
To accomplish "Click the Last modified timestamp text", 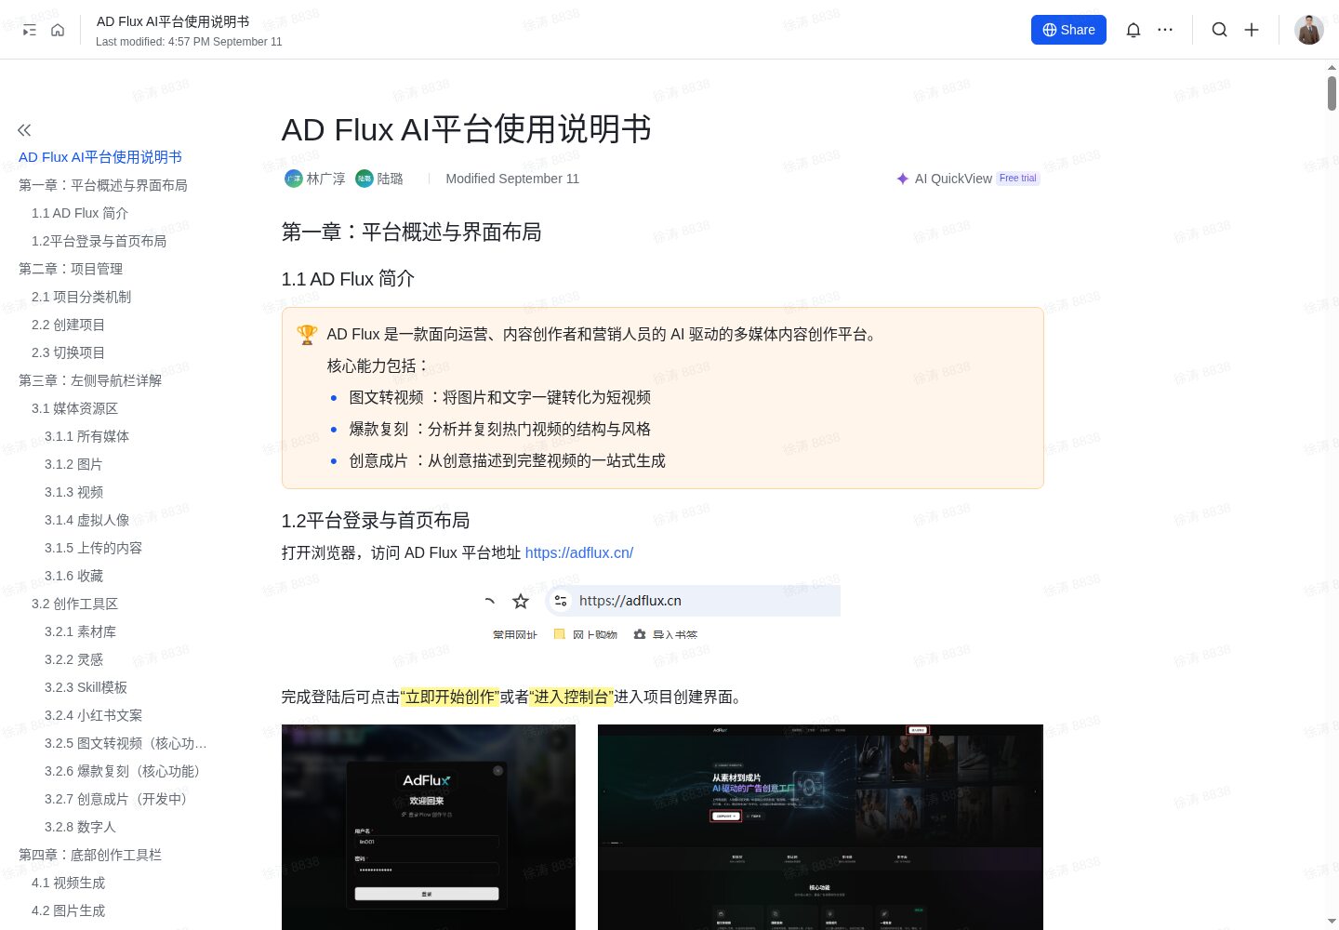I will 189,42.
